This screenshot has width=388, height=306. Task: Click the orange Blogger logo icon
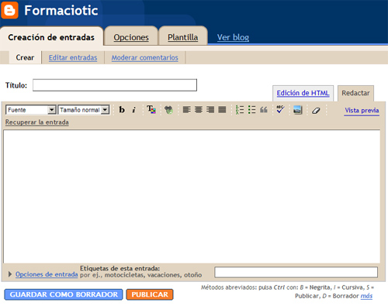click(10, 10)
